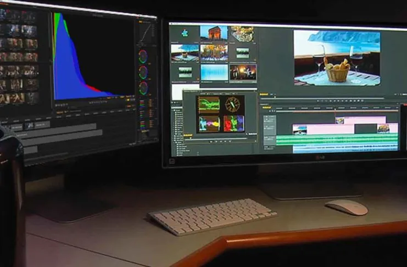Viewport: 407px width, 267px height.
Task: Open the teal puzzle-piece project item
Action: coord(185,34)
